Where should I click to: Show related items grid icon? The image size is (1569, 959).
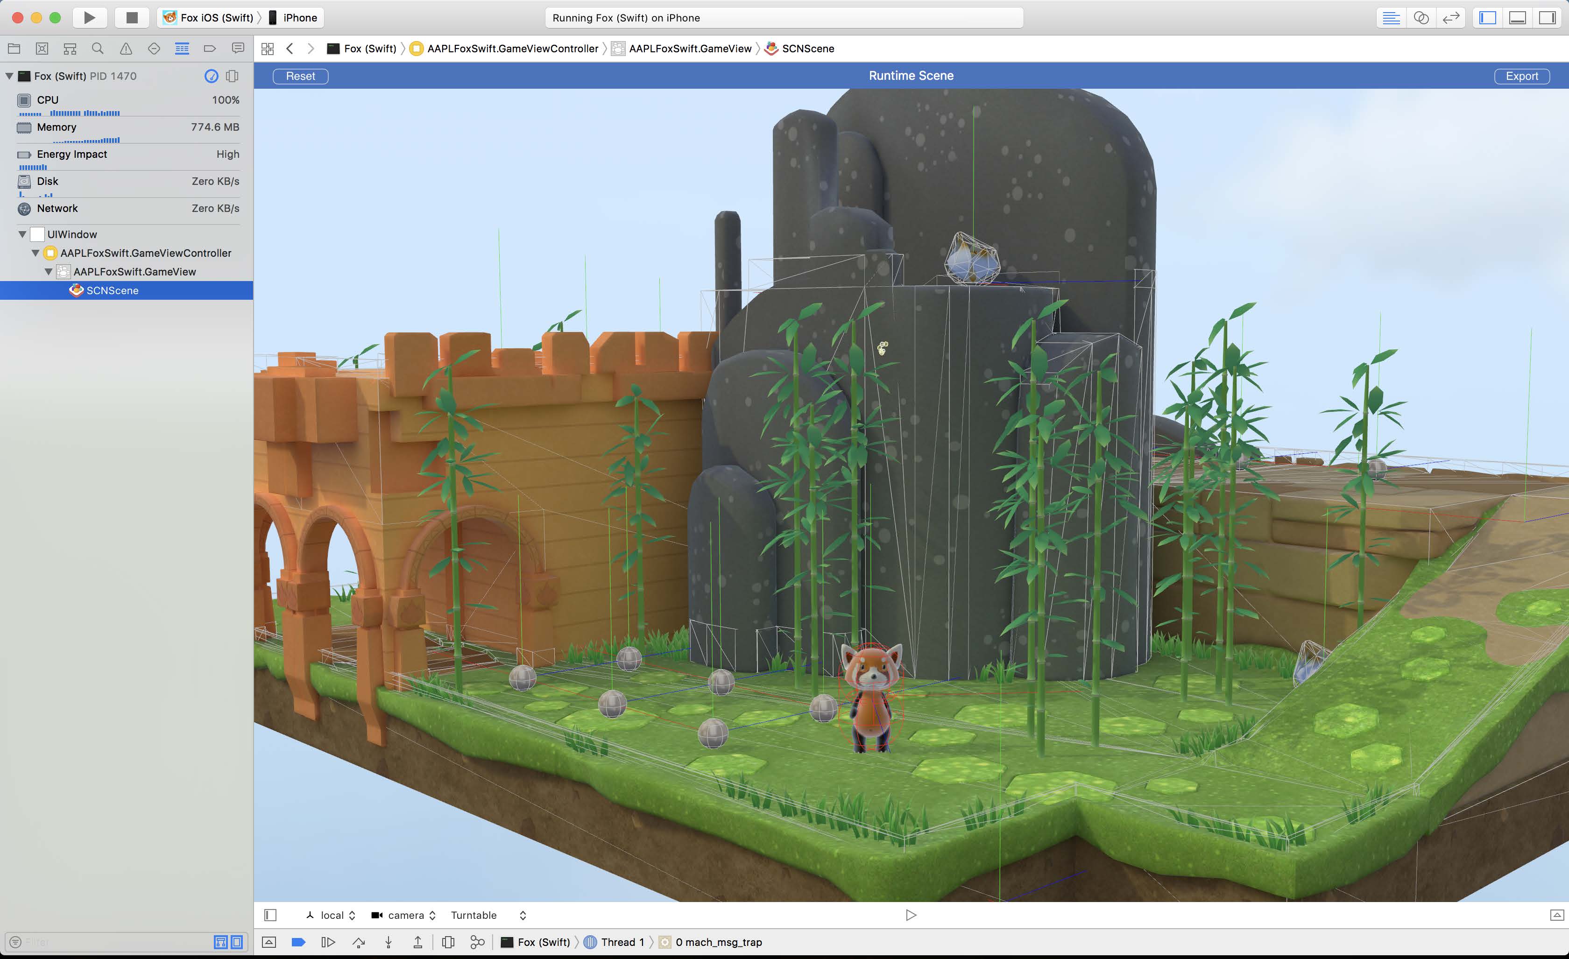pyautogui.click(x=268, y=49)
